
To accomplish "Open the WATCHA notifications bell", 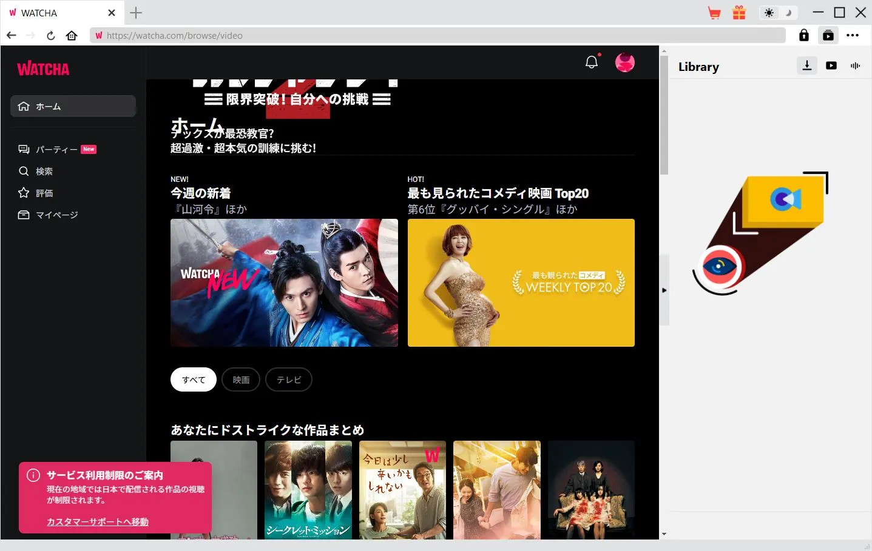I will pos(592,62).
